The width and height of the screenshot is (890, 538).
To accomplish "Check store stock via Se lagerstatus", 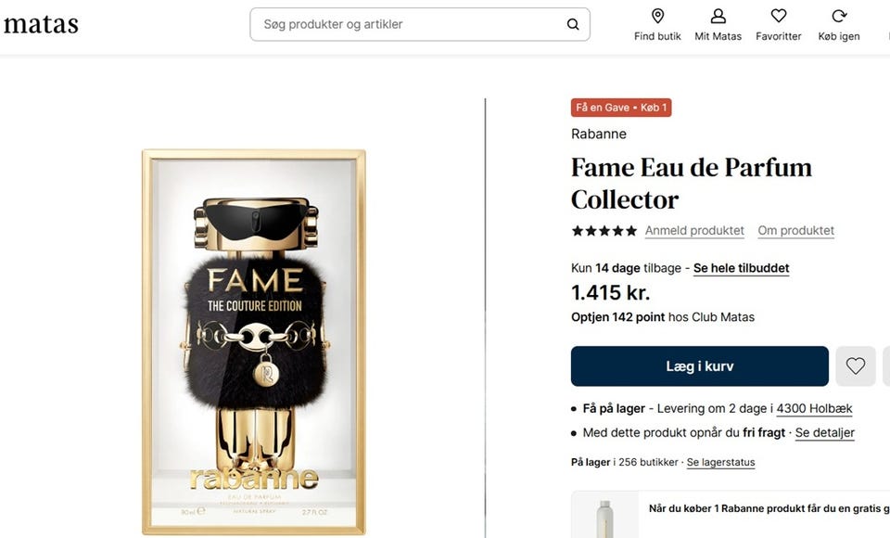I will pyautogui.click(x=720, y=462).
